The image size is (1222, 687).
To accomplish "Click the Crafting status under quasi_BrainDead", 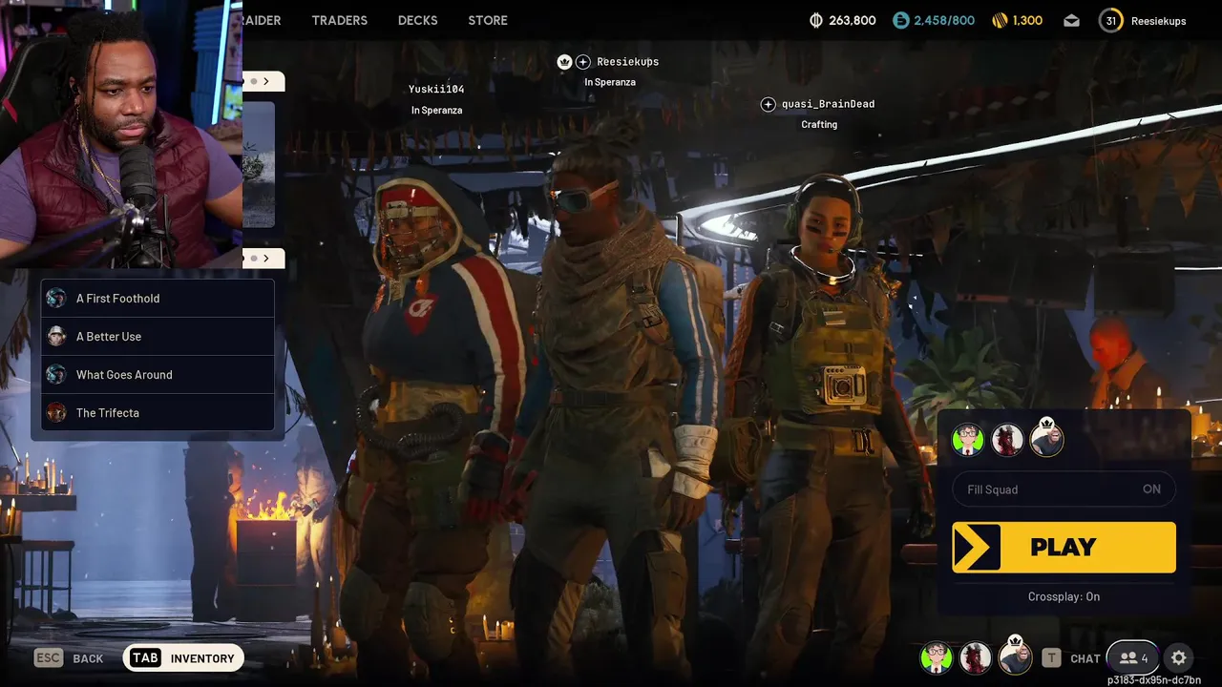I will point(819,125).
